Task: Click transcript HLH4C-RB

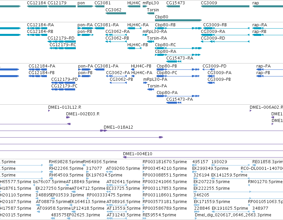Action: coord(138,45)
